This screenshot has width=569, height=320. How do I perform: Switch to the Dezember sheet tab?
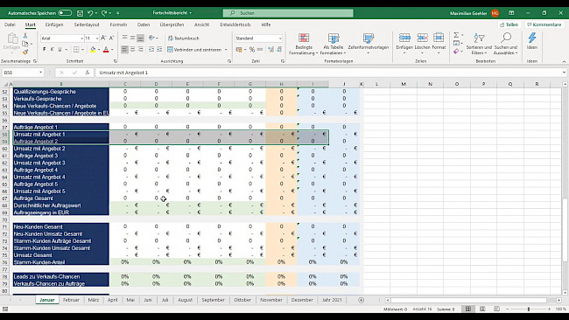coord(302,300)
